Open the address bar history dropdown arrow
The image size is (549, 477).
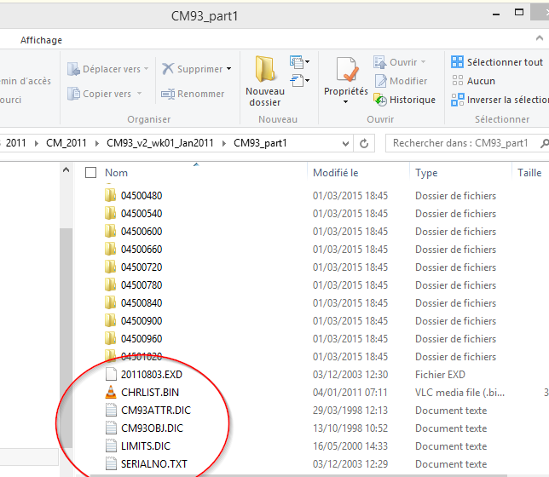[x=345, y=143]
